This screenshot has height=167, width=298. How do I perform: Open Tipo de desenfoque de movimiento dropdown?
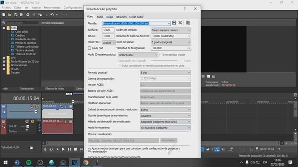click(165, 116)
